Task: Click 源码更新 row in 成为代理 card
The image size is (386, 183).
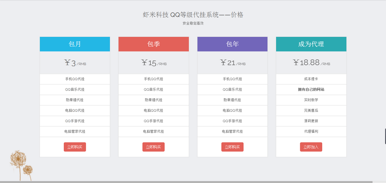Action: click(x=311, y=121)
